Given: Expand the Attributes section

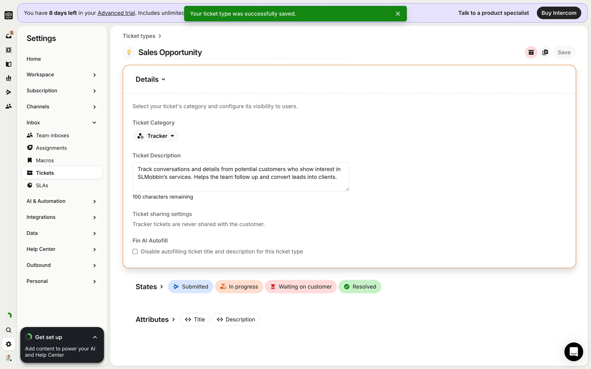Looking at the screenshot, I should [155, 319].
